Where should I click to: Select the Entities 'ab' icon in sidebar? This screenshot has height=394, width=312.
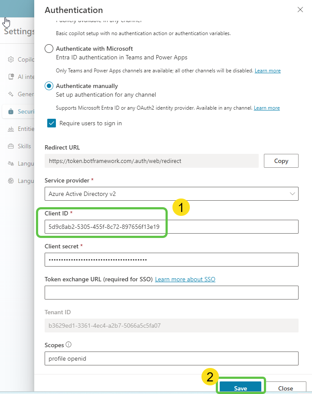click(x=10, y=129)
